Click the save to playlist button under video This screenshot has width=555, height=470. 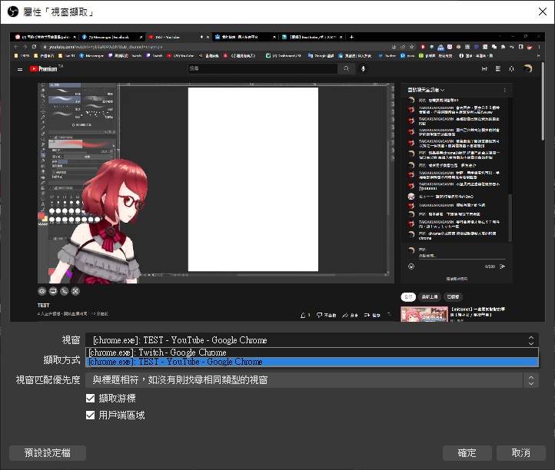click(x=372, y=315)
